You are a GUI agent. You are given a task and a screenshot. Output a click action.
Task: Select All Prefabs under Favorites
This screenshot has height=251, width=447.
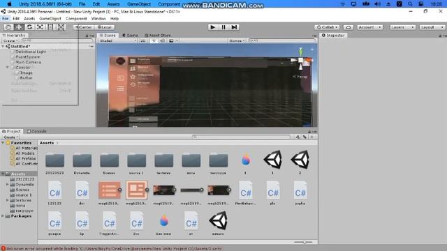26,158
